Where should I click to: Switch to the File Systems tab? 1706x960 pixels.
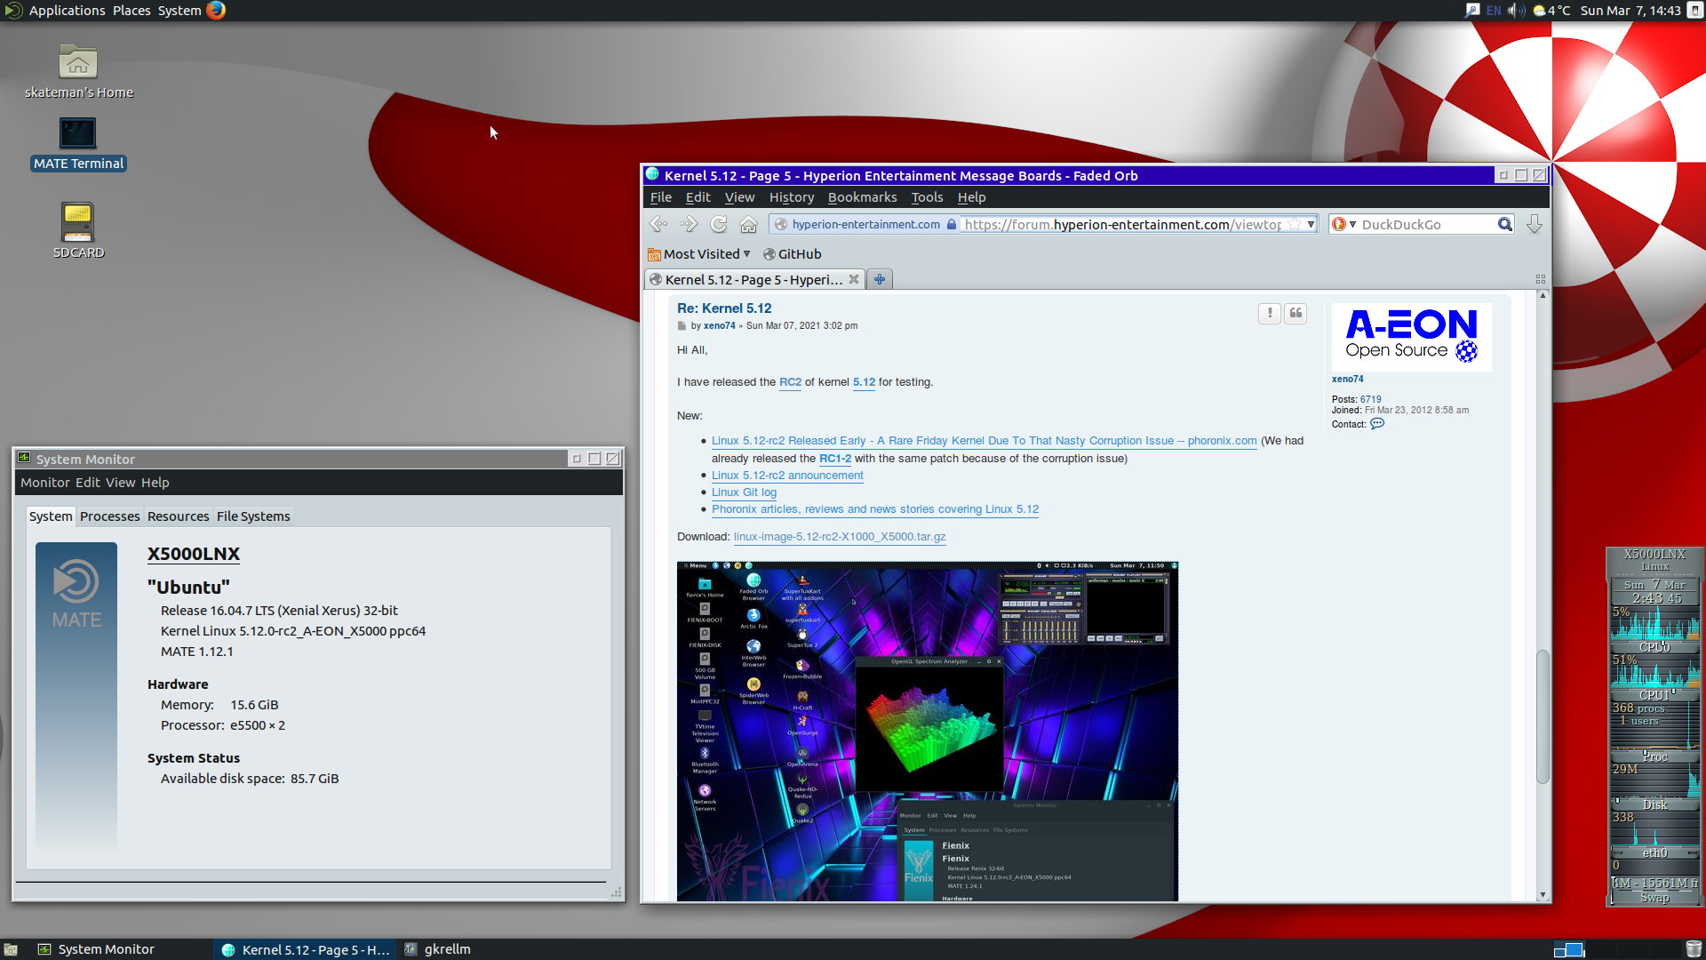[x=253, y=516]
